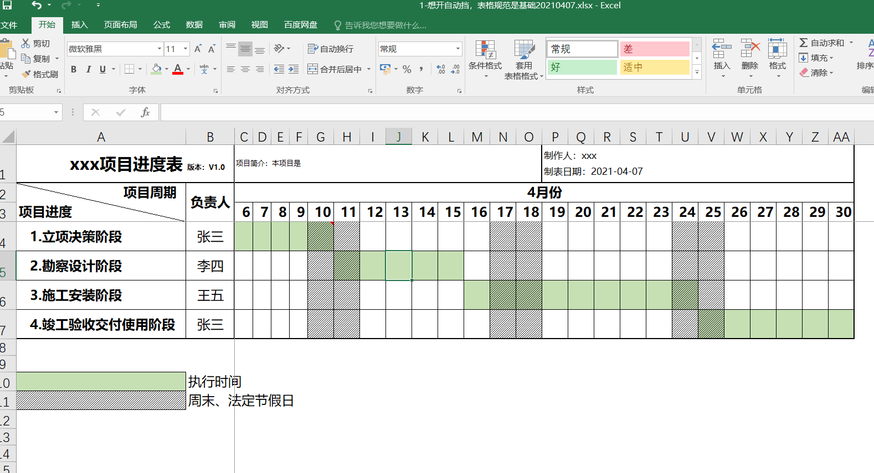Screen dimensions: 874x473
Task: Open Conditional Formatting (条件格式)
Action: click(x=485, y=58)
